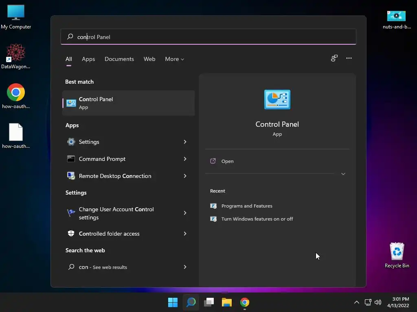Switch to the Apps tab
The width and height of the screenshot is (417, 312).
pyautogui.click(x=88, y=59)
